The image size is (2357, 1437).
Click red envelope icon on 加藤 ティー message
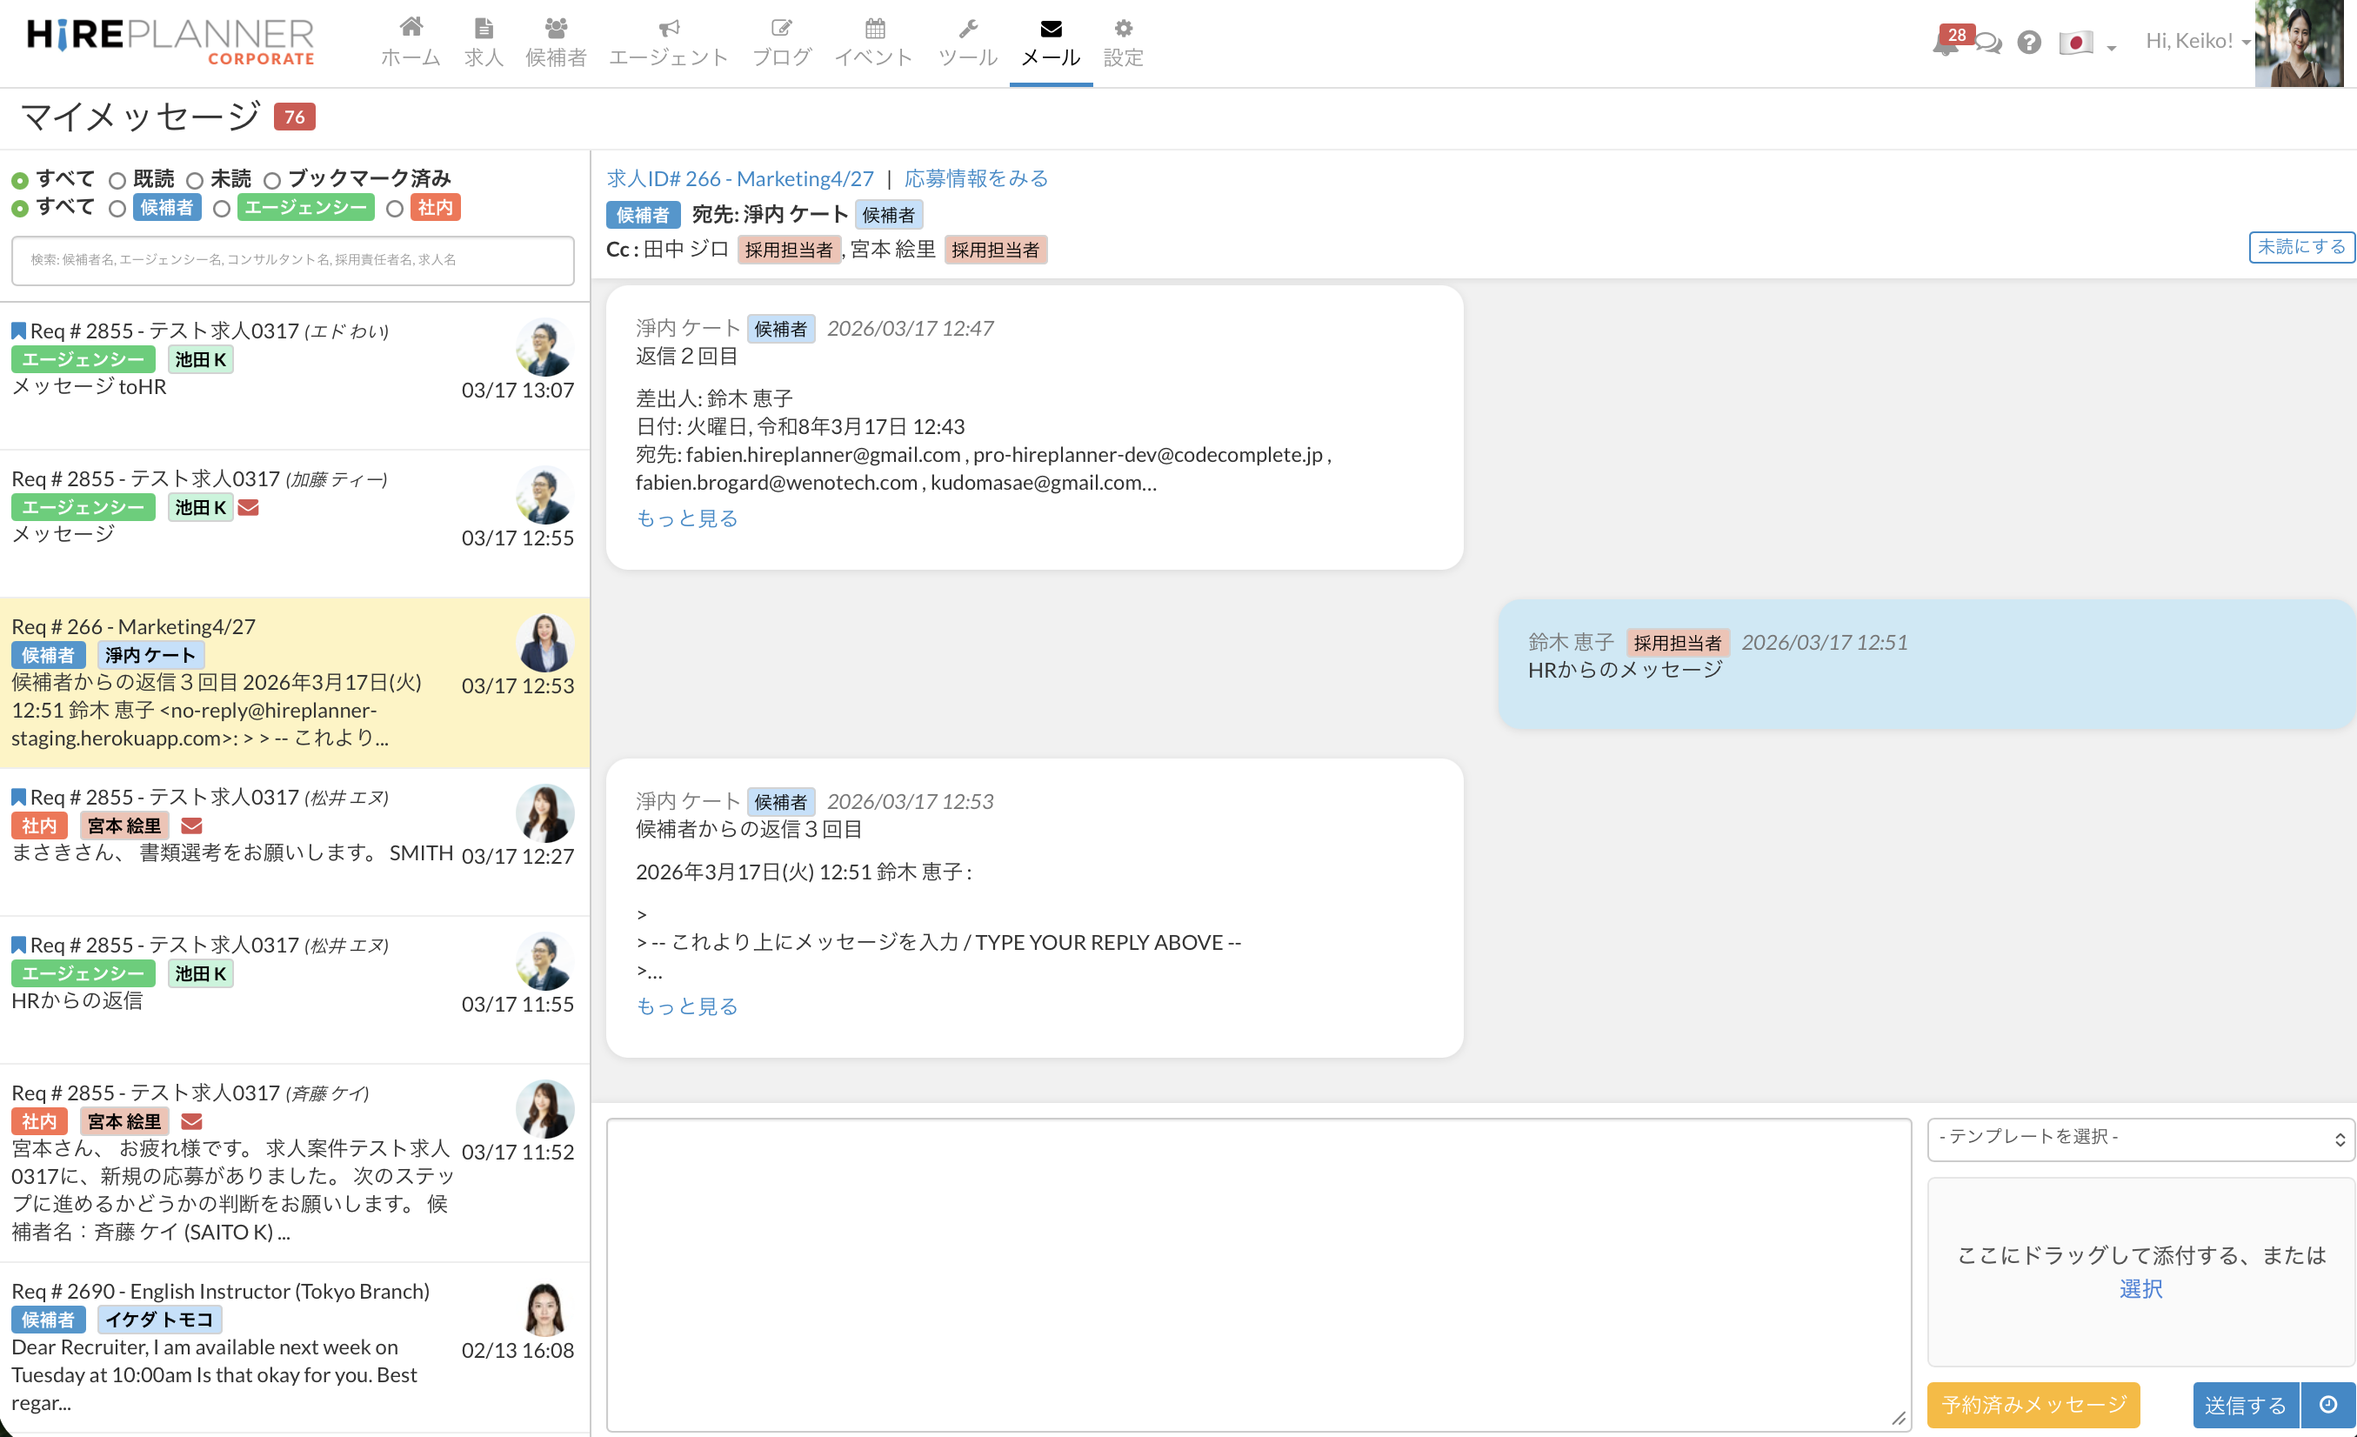coord(249,507)
